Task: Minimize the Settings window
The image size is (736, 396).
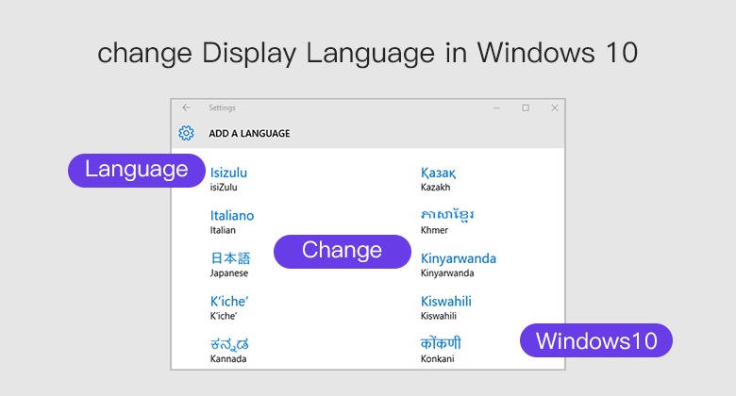Action: tap(496, 107)
